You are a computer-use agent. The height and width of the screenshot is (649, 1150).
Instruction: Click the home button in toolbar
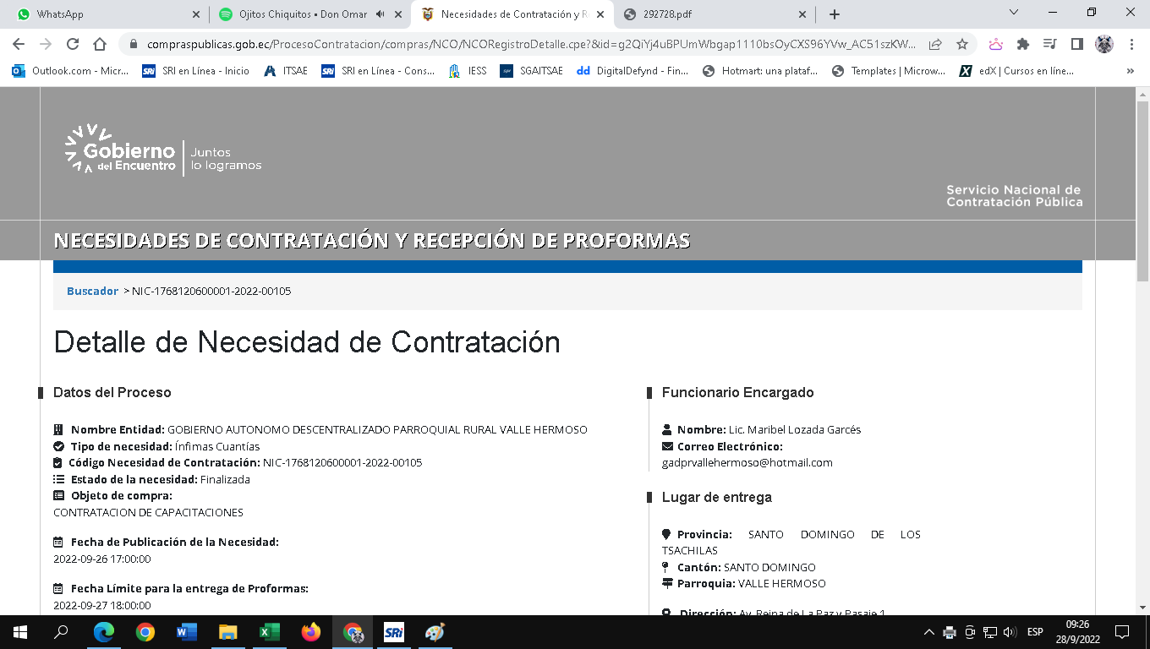pyautogui.click(x=100, y=45)
